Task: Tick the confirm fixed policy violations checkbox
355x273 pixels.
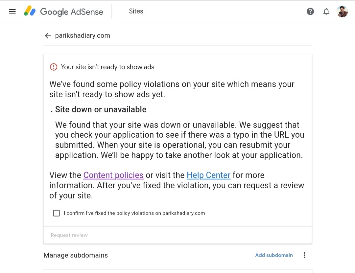Action: [x=57, y=213]
